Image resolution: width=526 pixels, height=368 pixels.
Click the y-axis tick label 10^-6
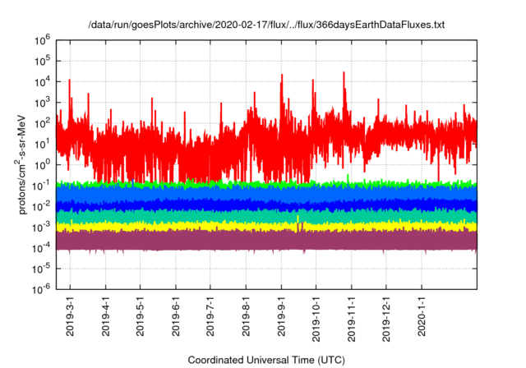pos(42,289)
